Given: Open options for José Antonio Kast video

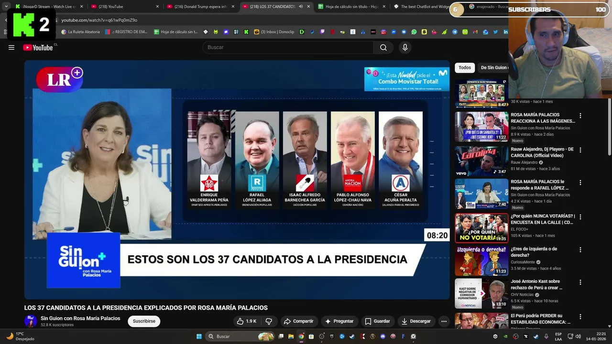Looking at the screenshot, I should (x=580, y=282).
